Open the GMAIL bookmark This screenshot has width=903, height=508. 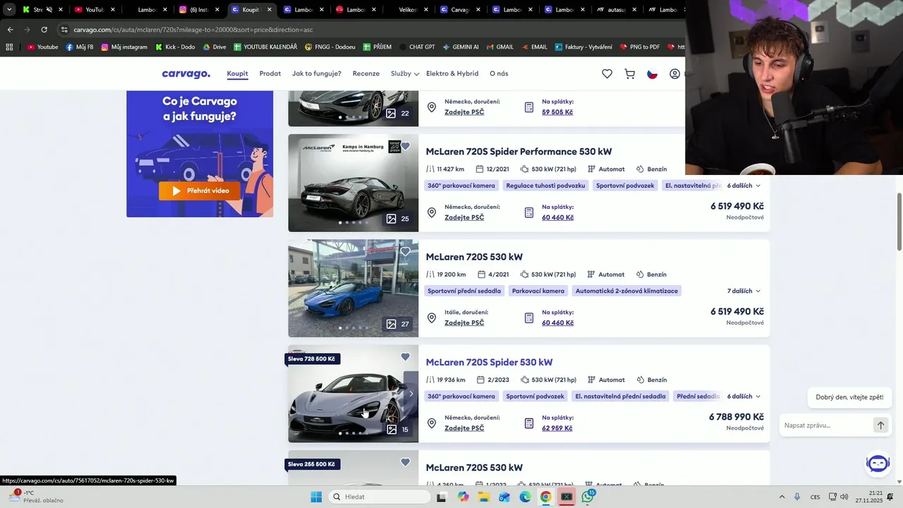[x=499, y=47]
